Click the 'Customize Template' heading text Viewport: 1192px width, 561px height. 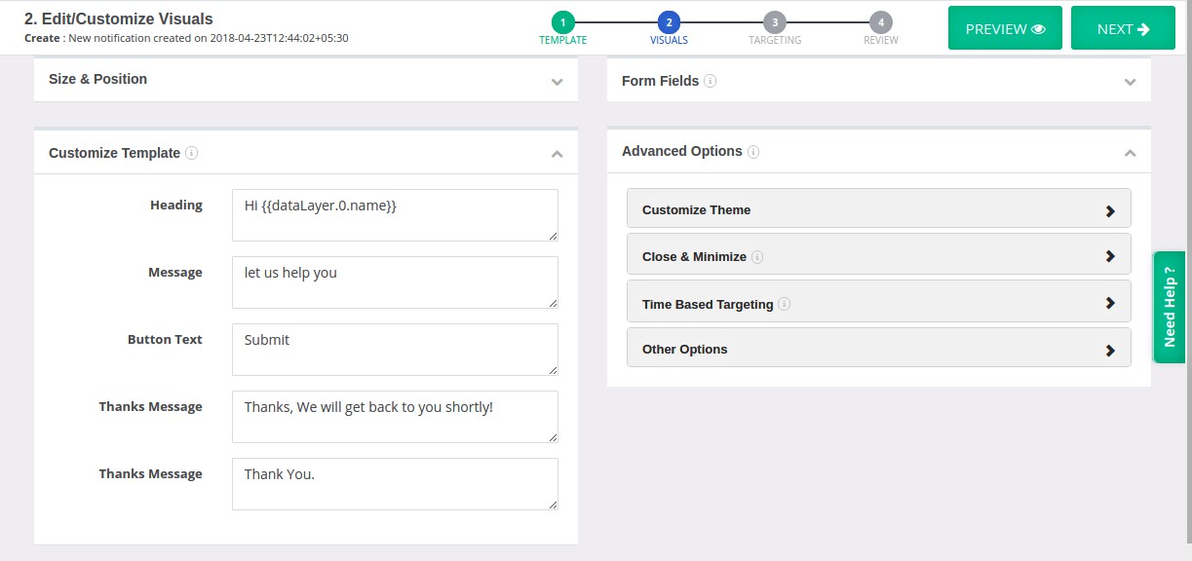114,153
